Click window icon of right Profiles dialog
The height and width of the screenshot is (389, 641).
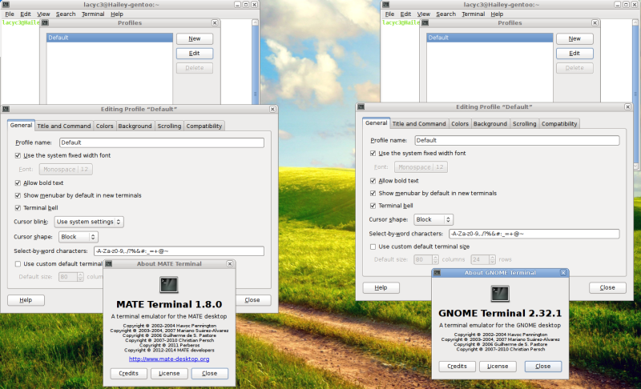point(425,23)
